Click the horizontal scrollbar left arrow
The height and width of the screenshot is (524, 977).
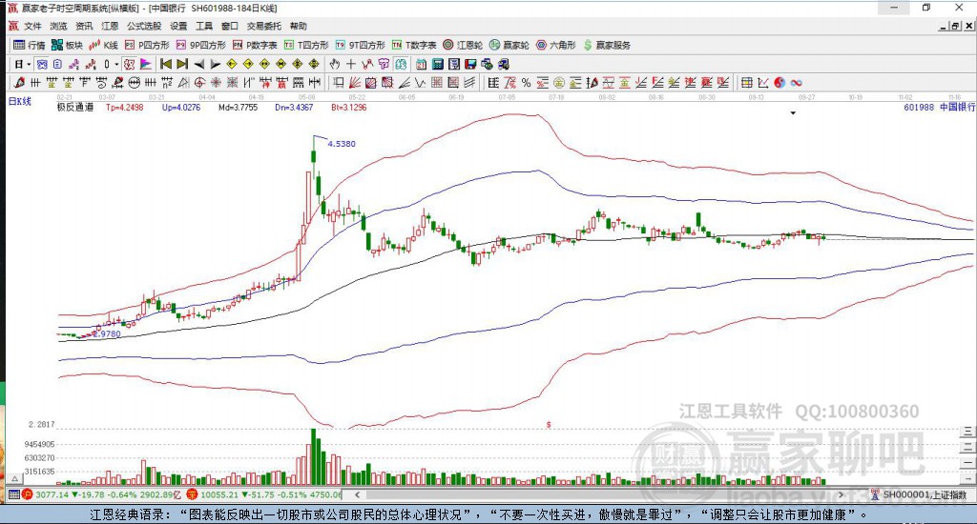[357, 494]
